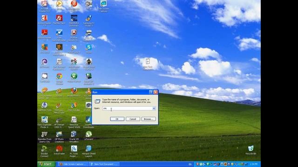Open the uTorrent desktop shortcut
Viewport: 298px width, 167px height.
point(88,135)
